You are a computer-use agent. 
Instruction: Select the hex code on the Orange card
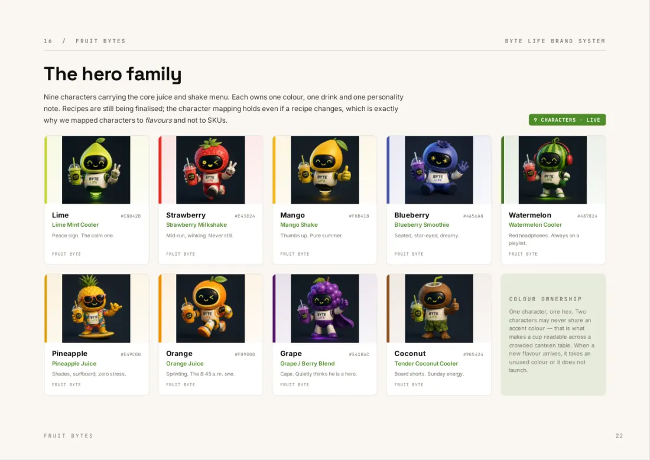point(245,354)
